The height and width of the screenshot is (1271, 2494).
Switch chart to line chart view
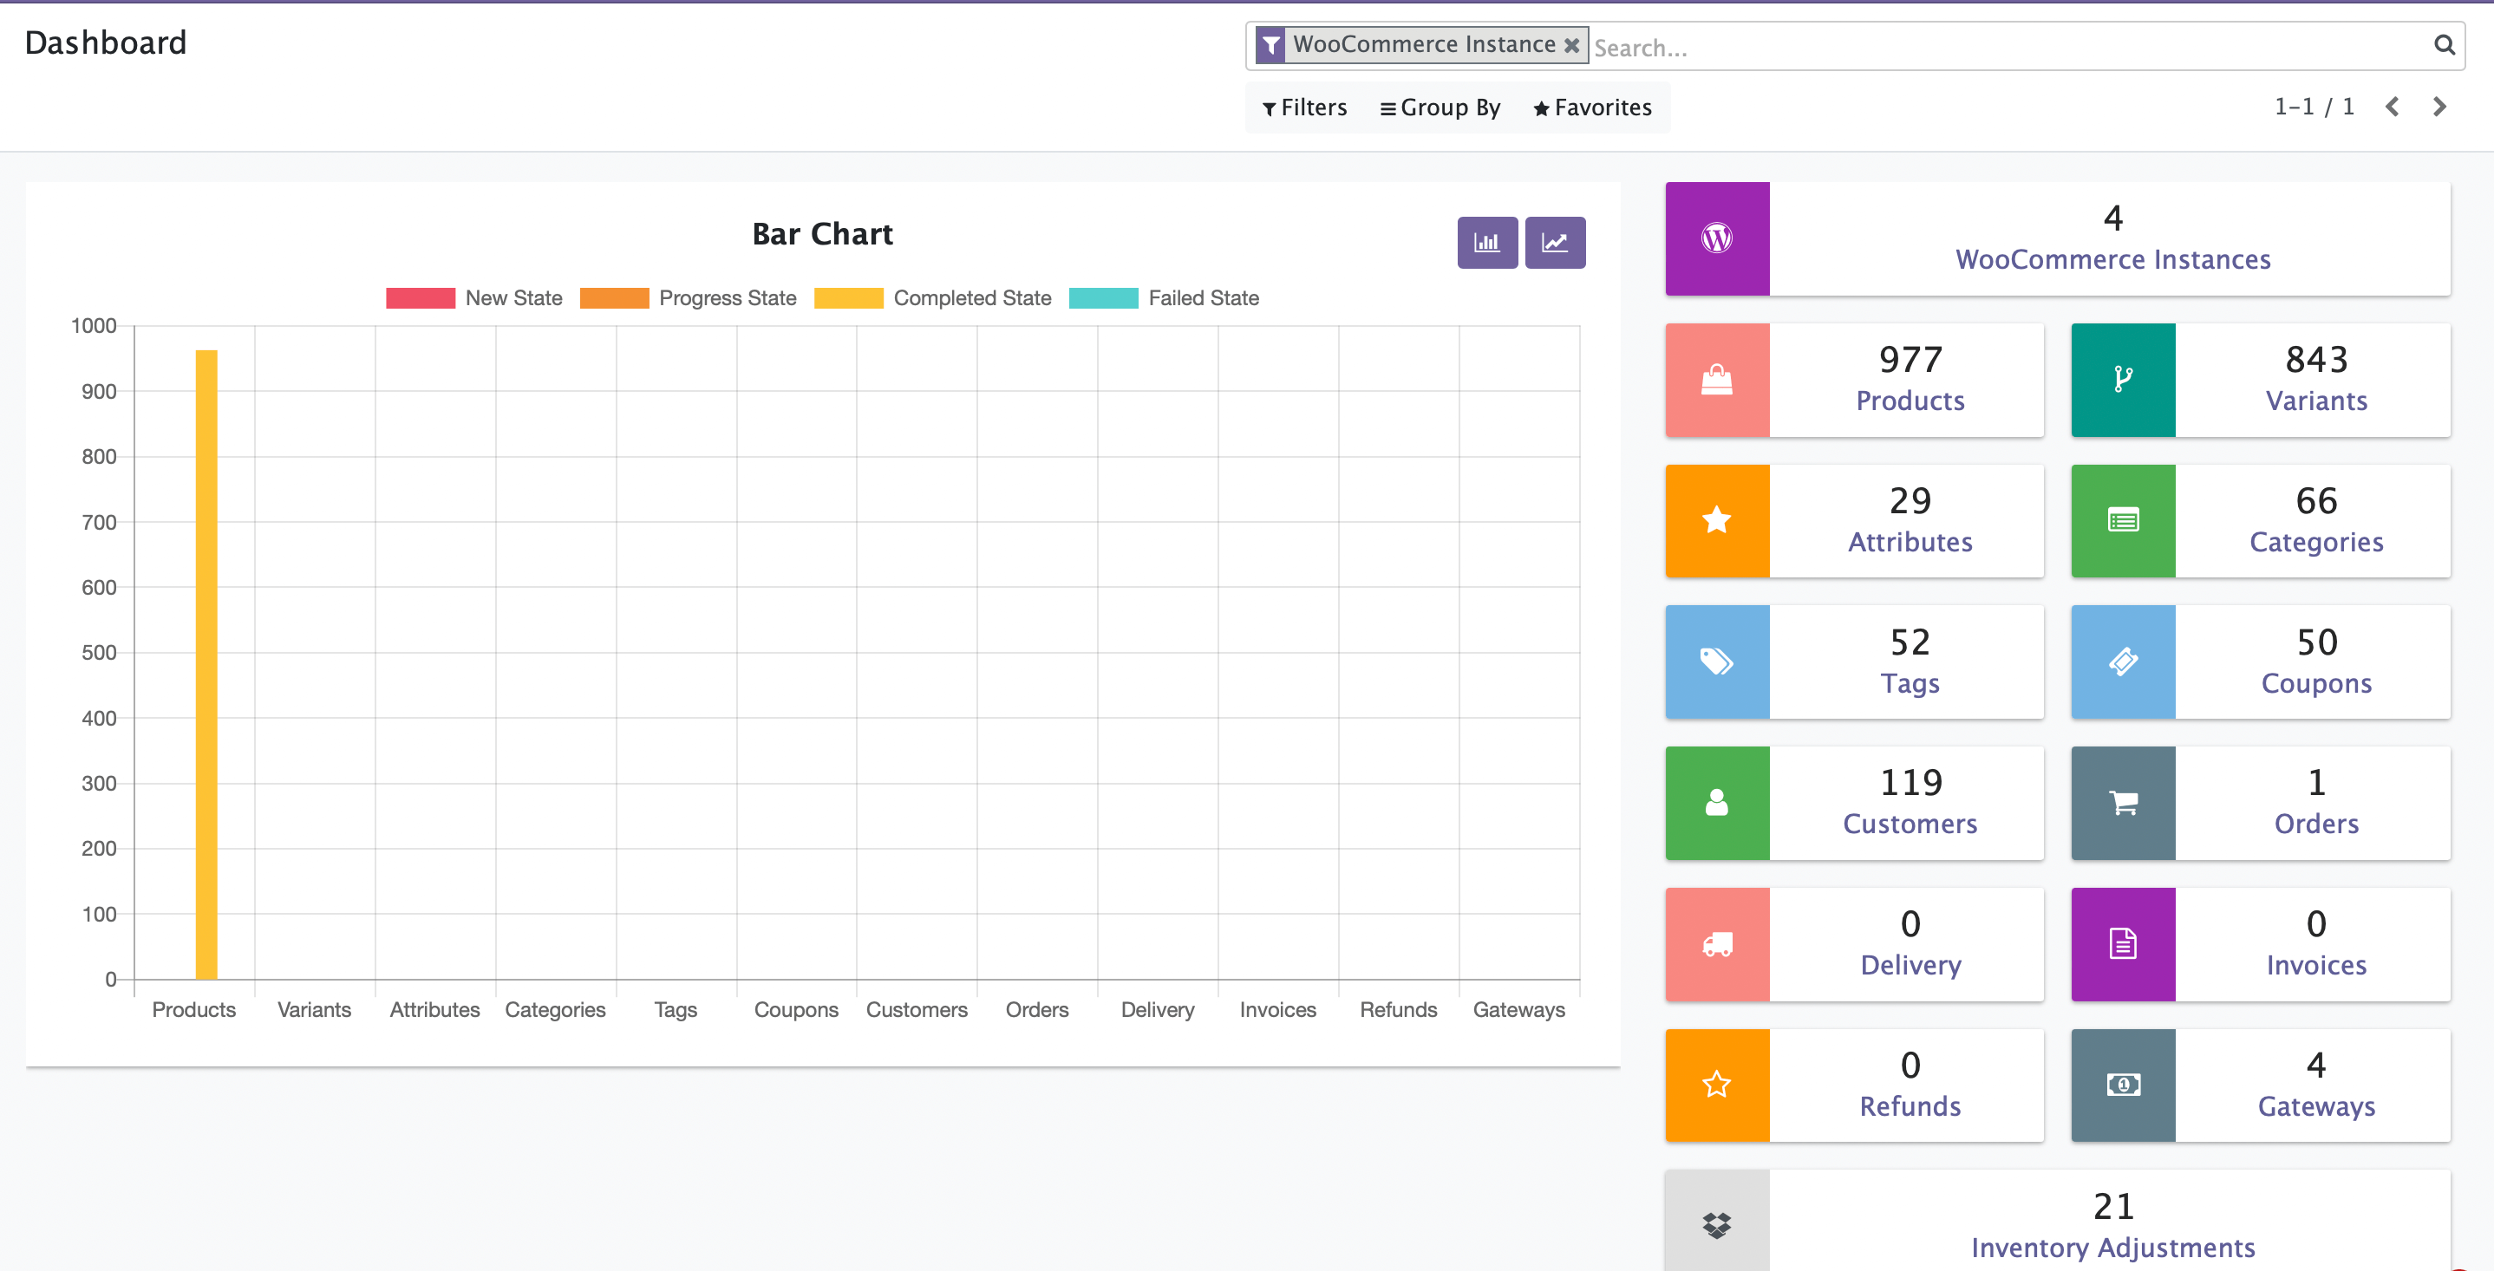[1554, 242]
